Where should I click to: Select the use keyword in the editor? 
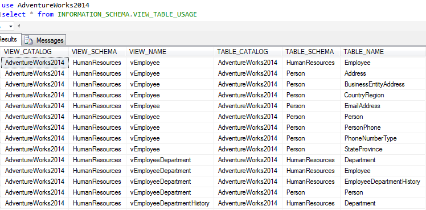click(x=7, y=5)
